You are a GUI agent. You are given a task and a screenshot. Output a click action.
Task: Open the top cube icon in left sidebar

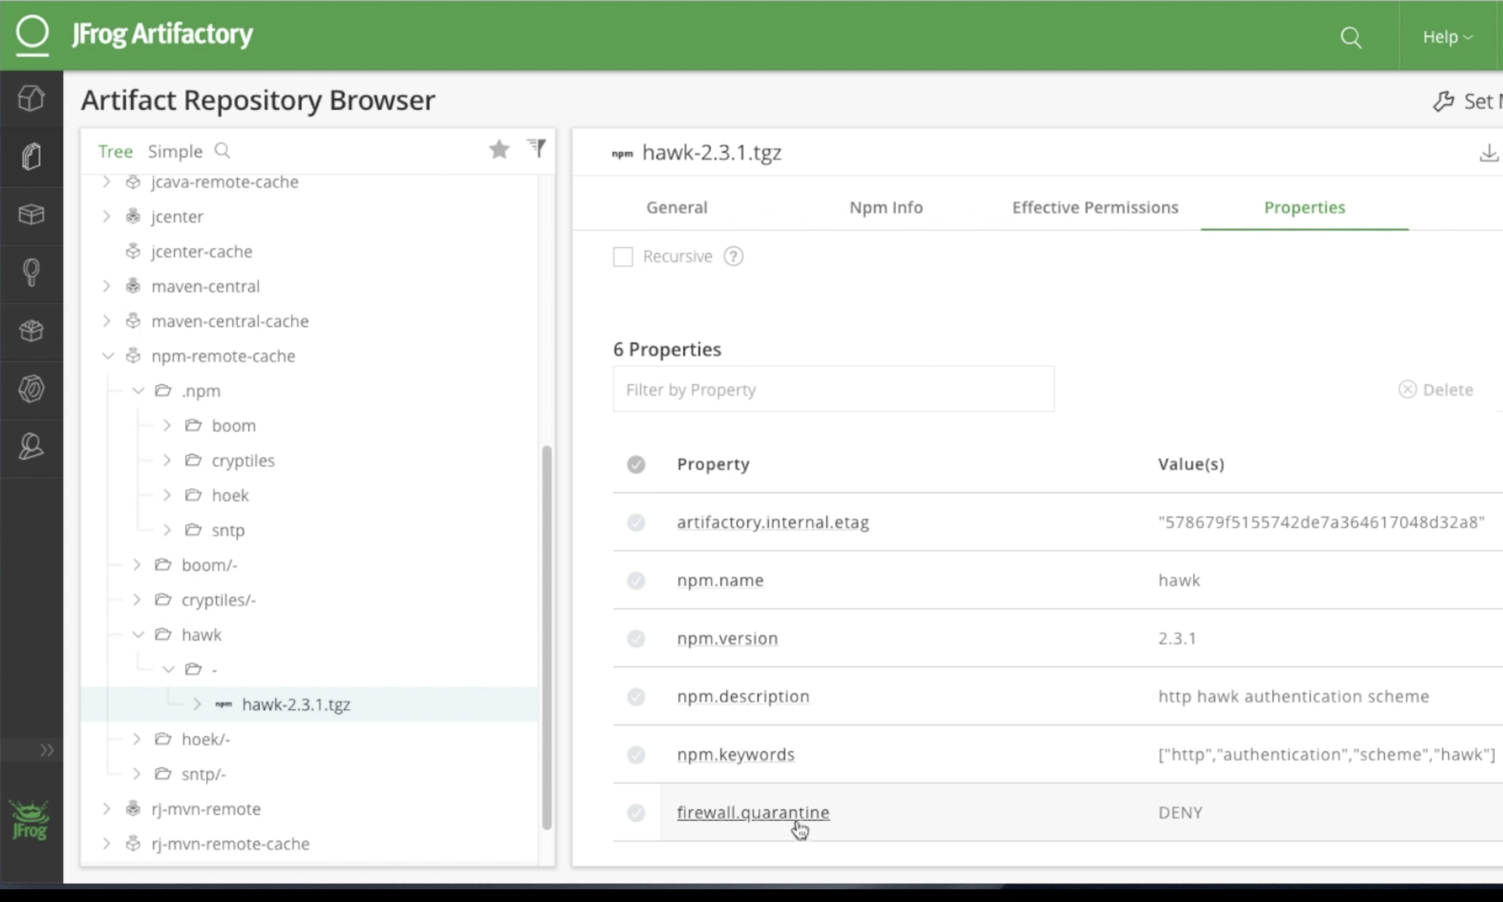coord(31,98)
